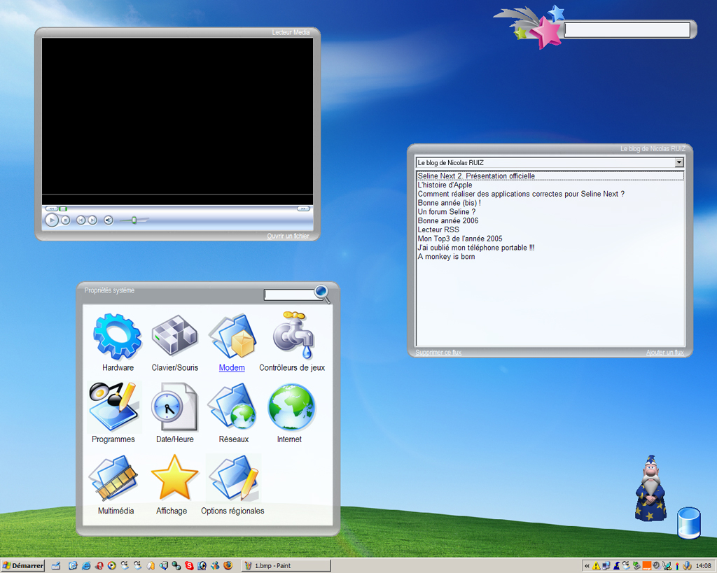Click the media player seek position handle
This screenshot has height=573, width=717.
63,208
